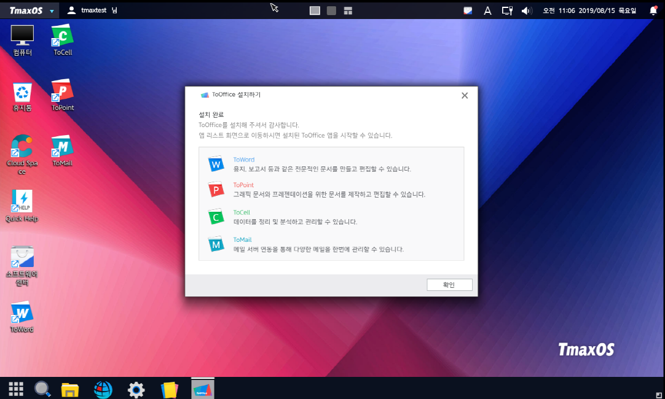Click the volume speaker icon
Viewport: 665px width, 399px height.
(526, 10)
